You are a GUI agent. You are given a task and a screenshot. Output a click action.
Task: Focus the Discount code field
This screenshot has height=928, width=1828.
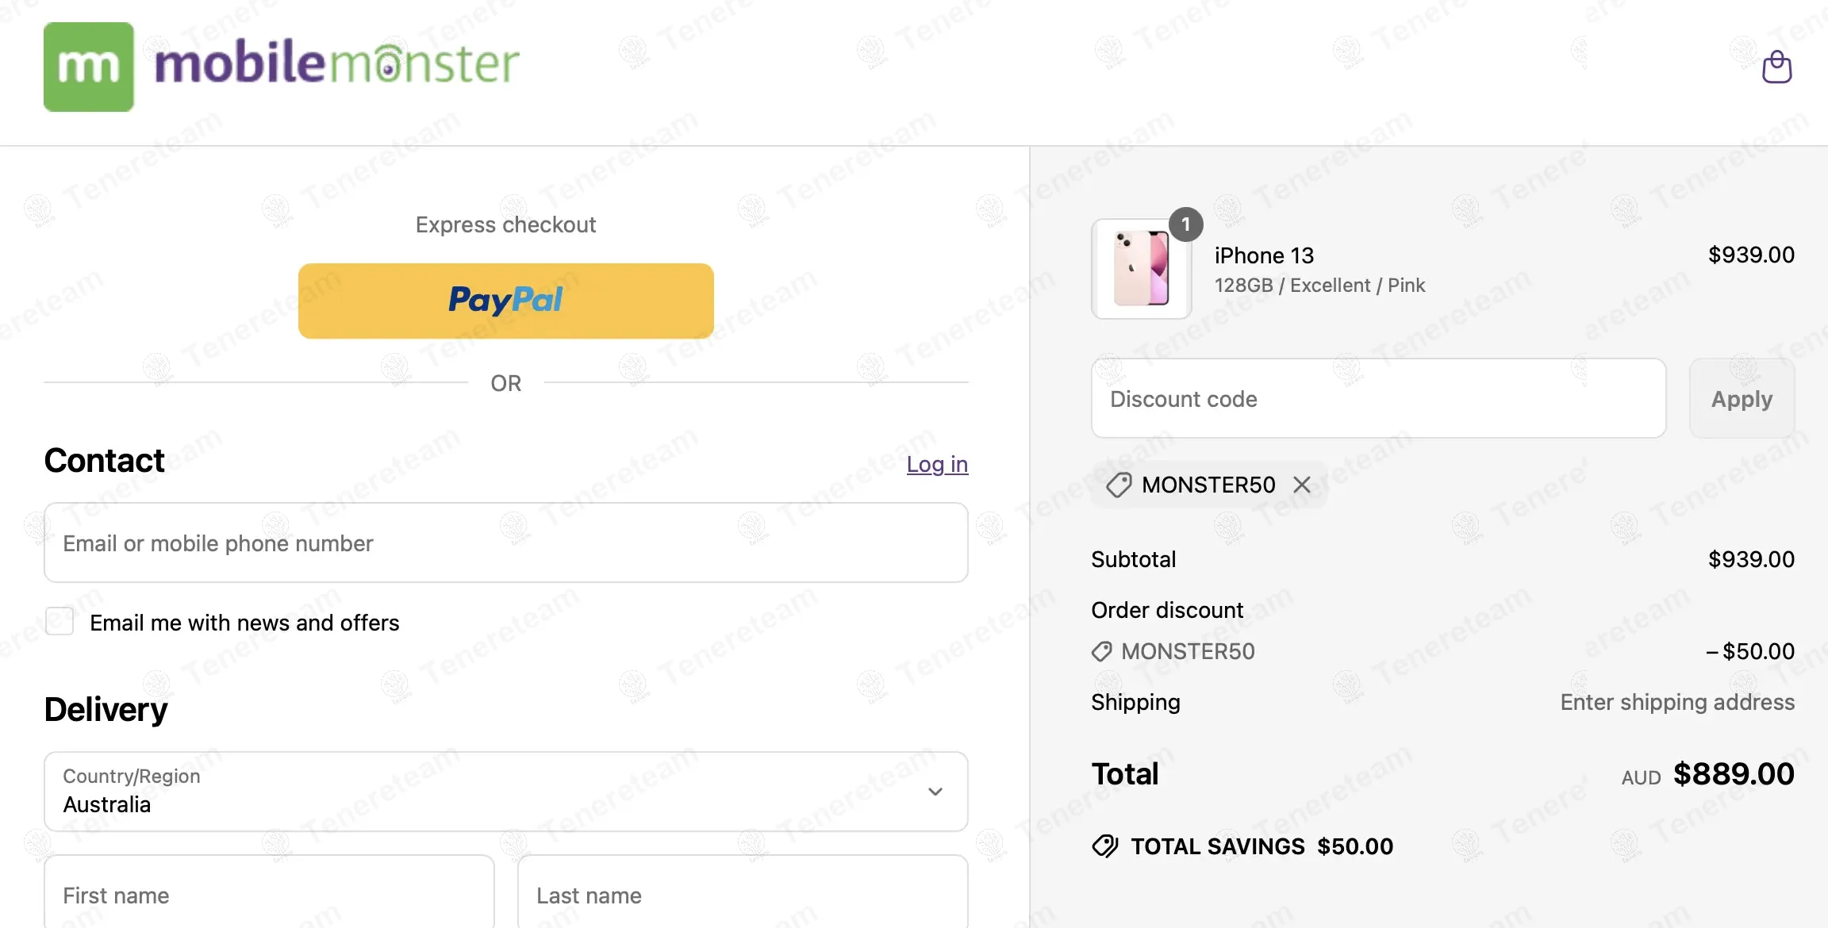(x=1378, y=398)
